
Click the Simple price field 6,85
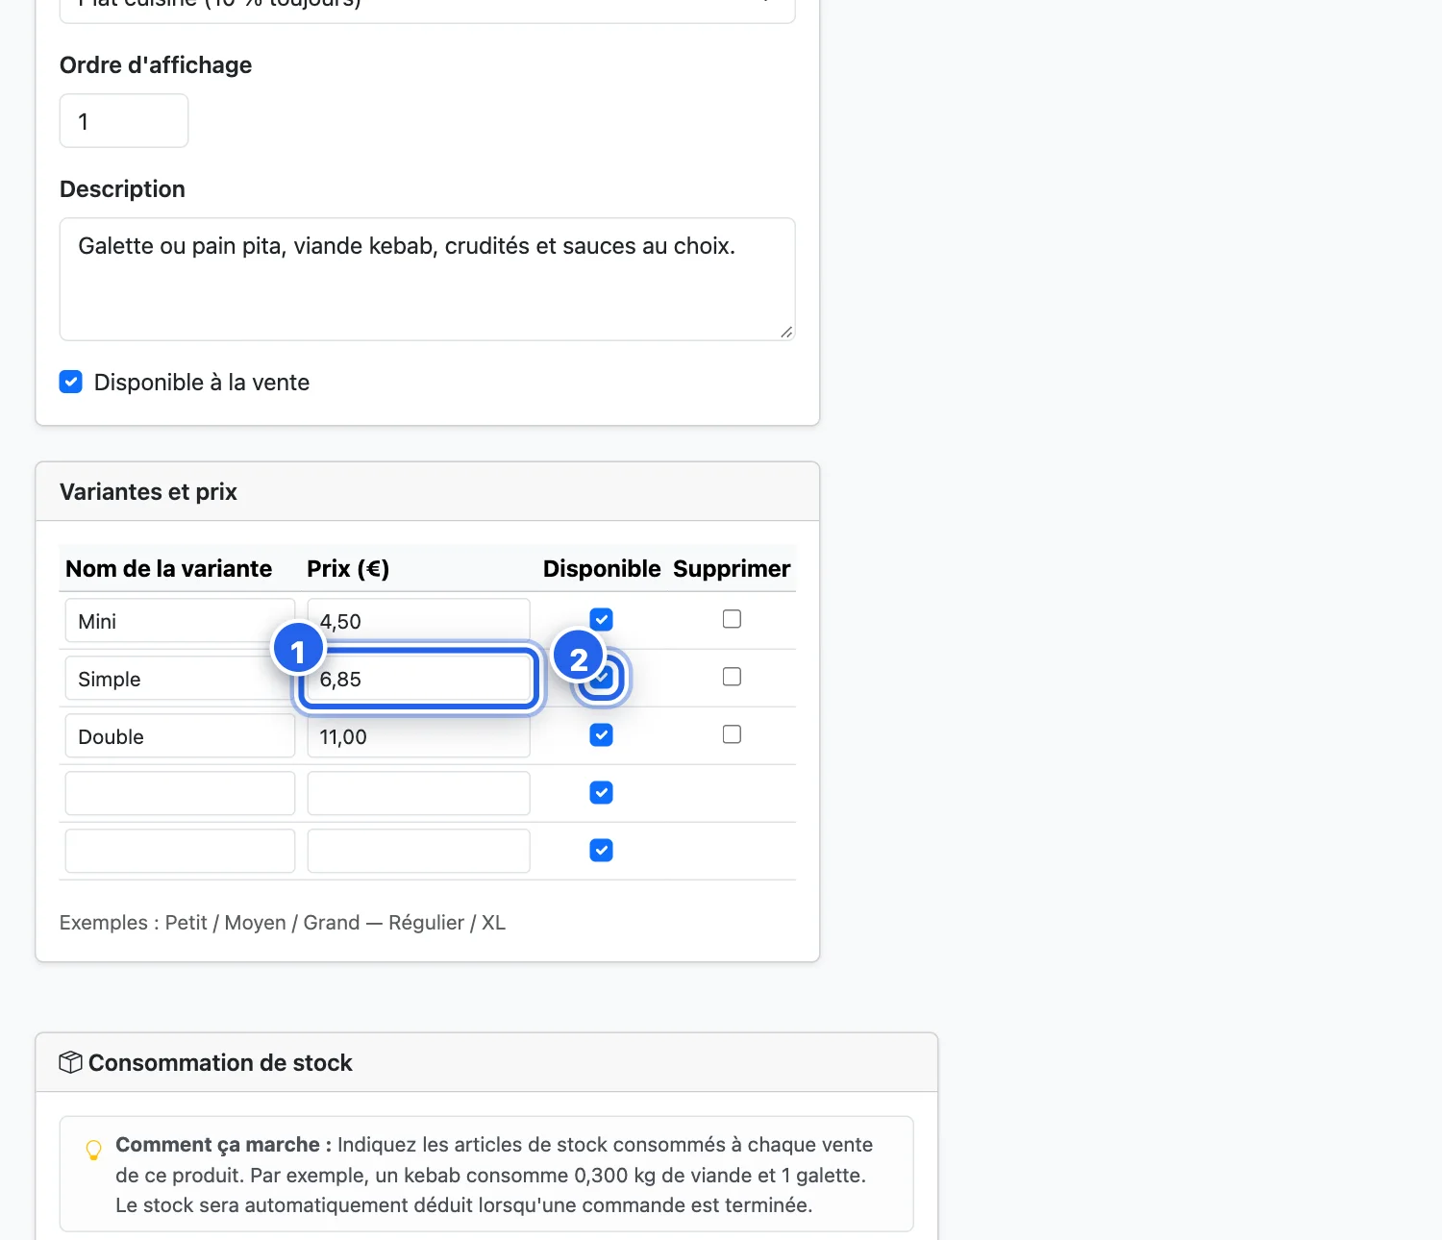pyautogui.click(x=419, y=679)
